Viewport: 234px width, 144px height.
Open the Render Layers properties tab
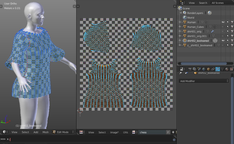click(194, 69)
